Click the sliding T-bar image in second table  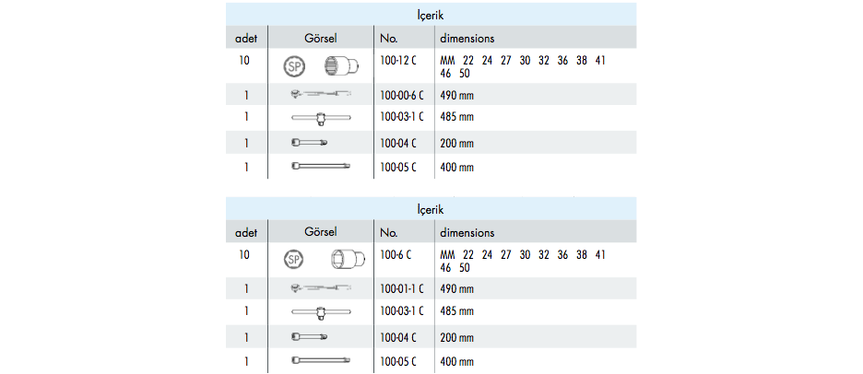click(320, 312)
